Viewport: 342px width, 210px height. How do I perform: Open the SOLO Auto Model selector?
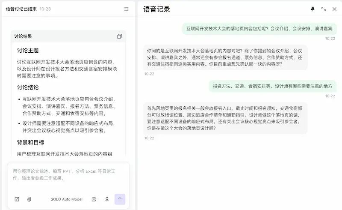[x=67, y=199]
